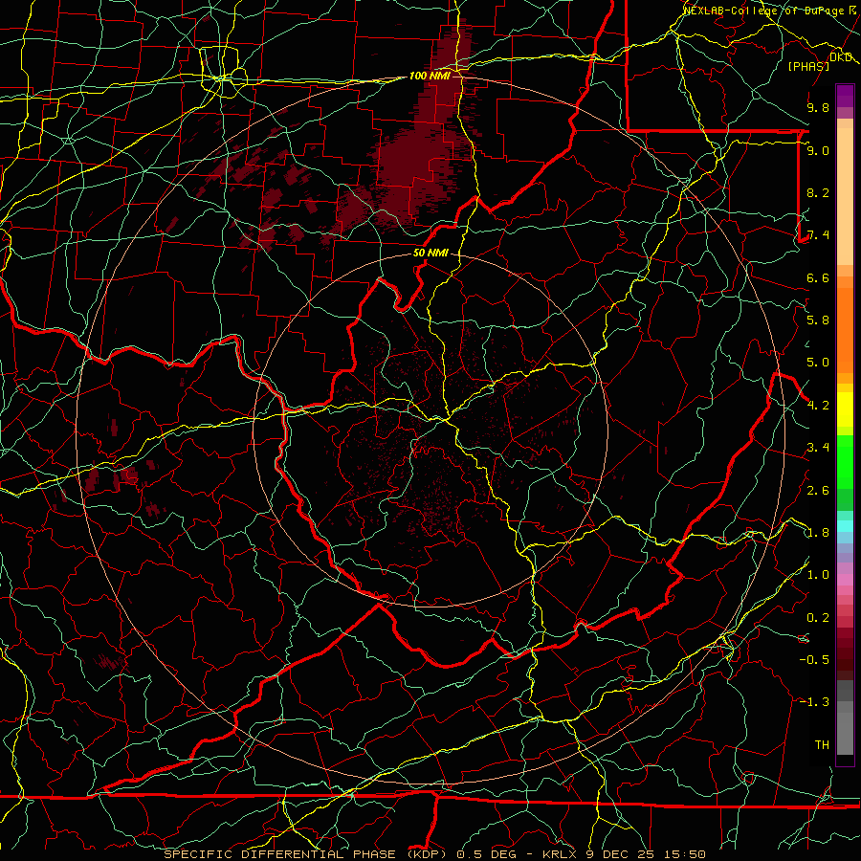
Task: Click the "9.0" legend value
Action: tap(818, 150)
